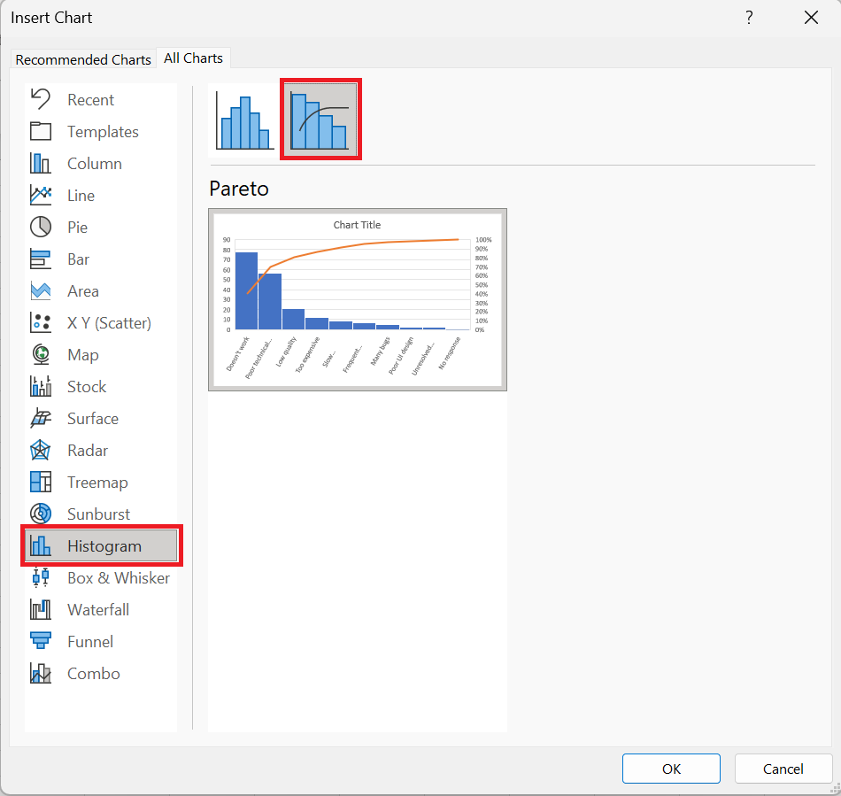This screenshot has height=796, width=841.
Task: Switch to the Recommended Charts tab
Action: point(83,59)
